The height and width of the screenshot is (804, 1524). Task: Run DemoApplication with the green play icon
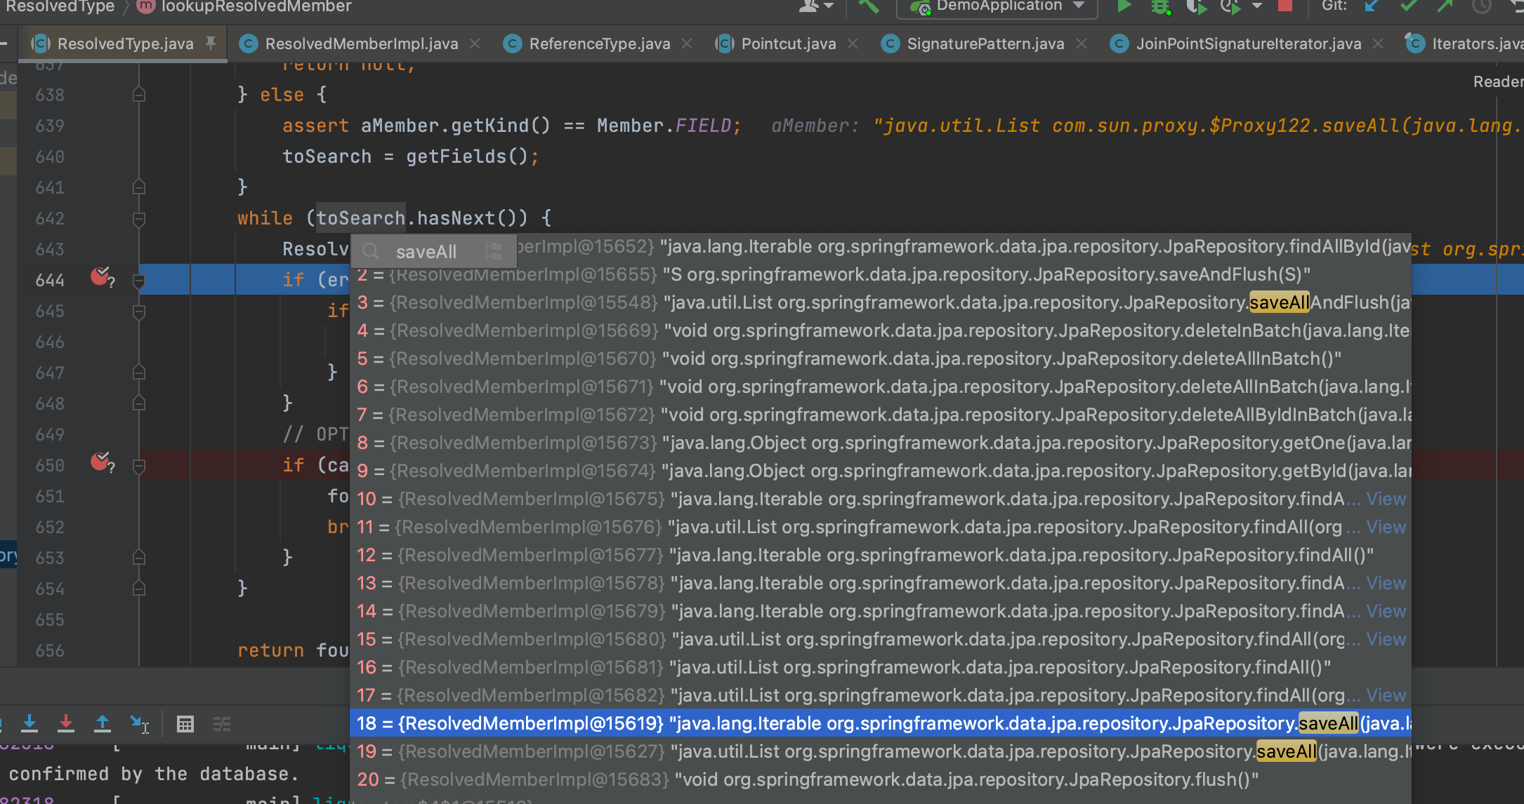point(1123,6)
